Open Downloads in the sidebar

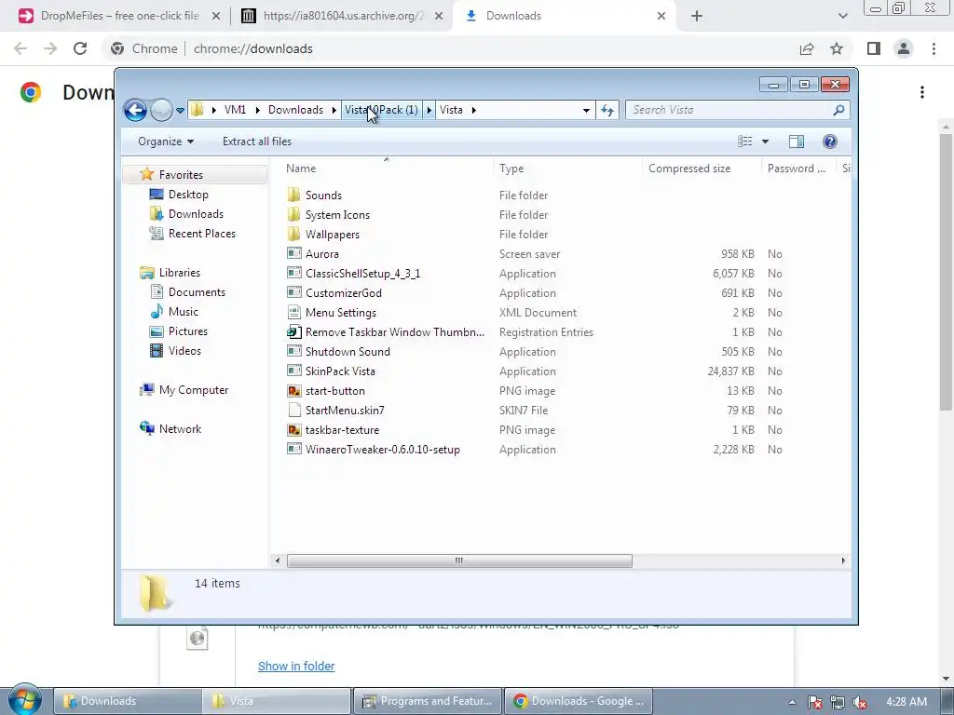(x=196, y=214)
